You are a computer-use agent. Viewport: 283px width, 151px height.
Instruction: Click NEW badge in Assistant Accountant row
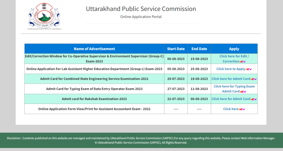tap(242, 109)
